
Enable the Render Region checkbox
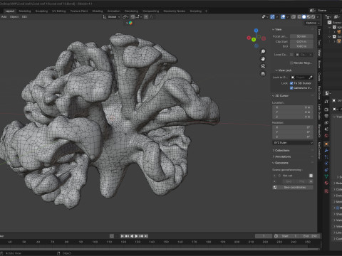pyautogui.click(x=291, y=63)
